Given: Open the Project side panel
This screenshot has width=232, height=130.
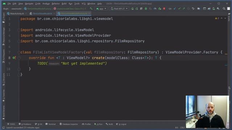Looking at the screenshot, I should coord(4,18).
